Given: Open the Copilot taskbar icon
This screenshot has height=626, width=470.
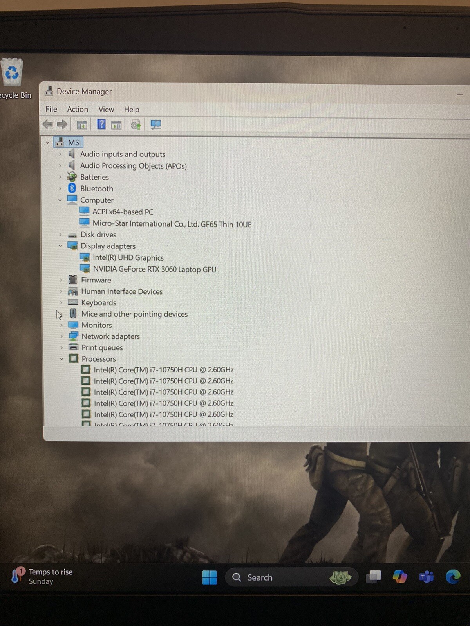Looking at the screenshot, I should point(400,577).
